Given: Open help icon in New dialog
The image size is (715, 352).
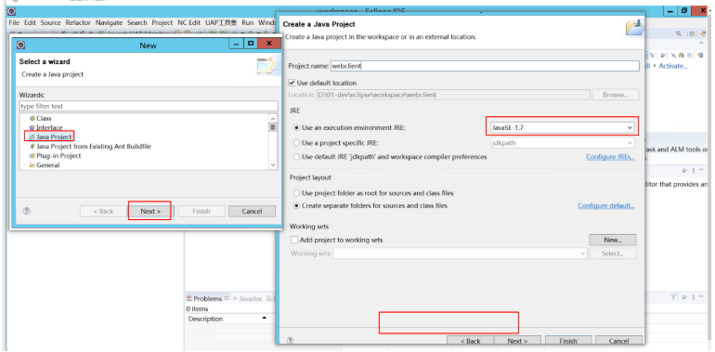Looking at the screenshot, I should (x=26, y=211).
